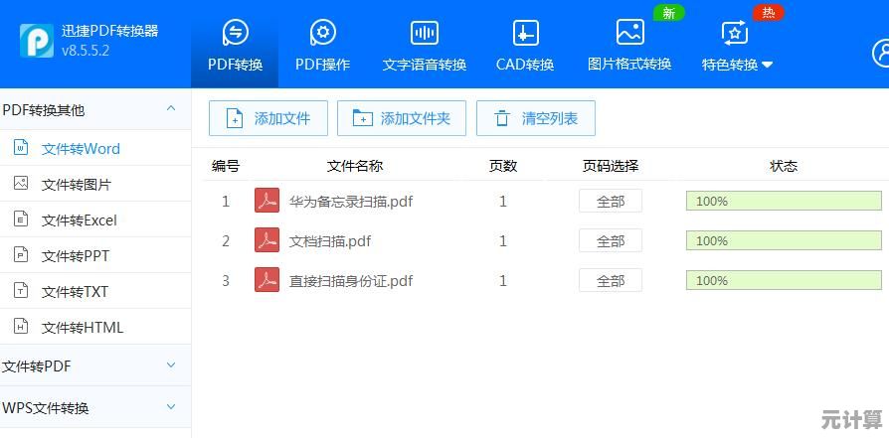Click the 全部 page selector for 文档扫描.pdf

click(611, 240)
